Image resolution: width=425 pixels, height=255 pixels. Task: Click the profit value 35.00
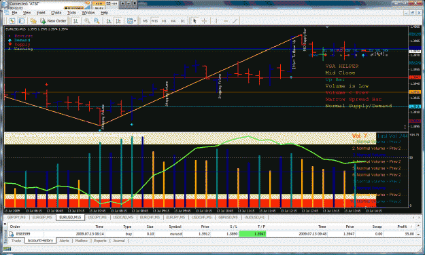pyautogui.click(x=409, y=234)
